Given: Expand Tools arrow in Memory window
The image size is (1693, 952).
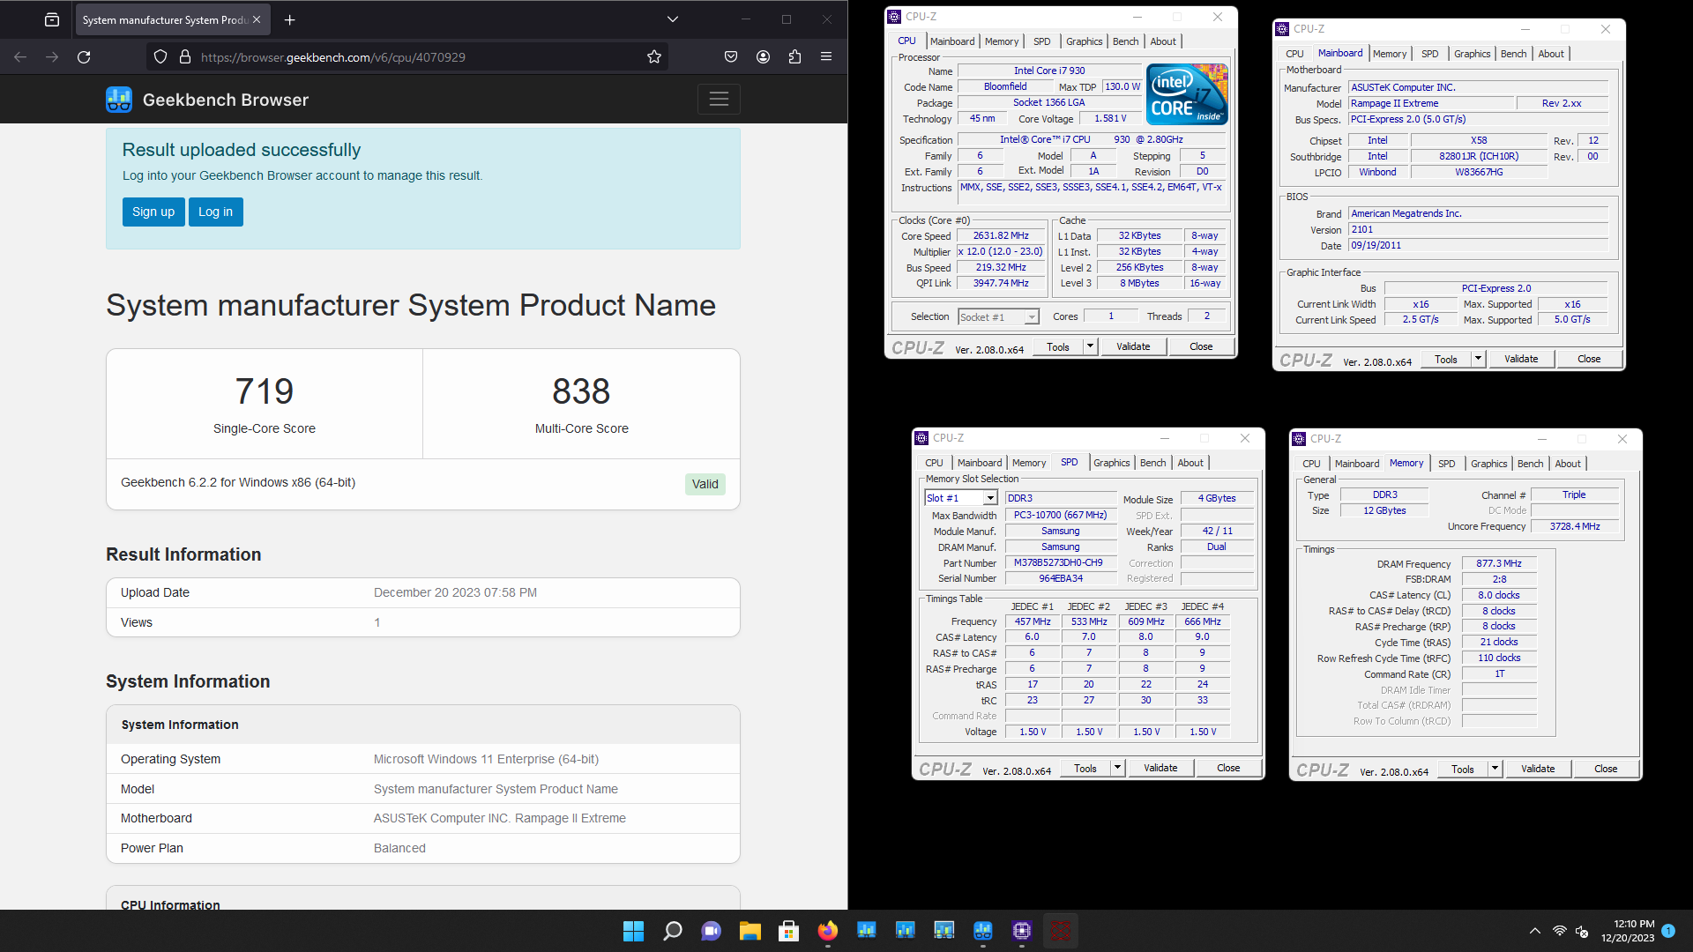Looking at the screenshot, I should [1495, 770].
